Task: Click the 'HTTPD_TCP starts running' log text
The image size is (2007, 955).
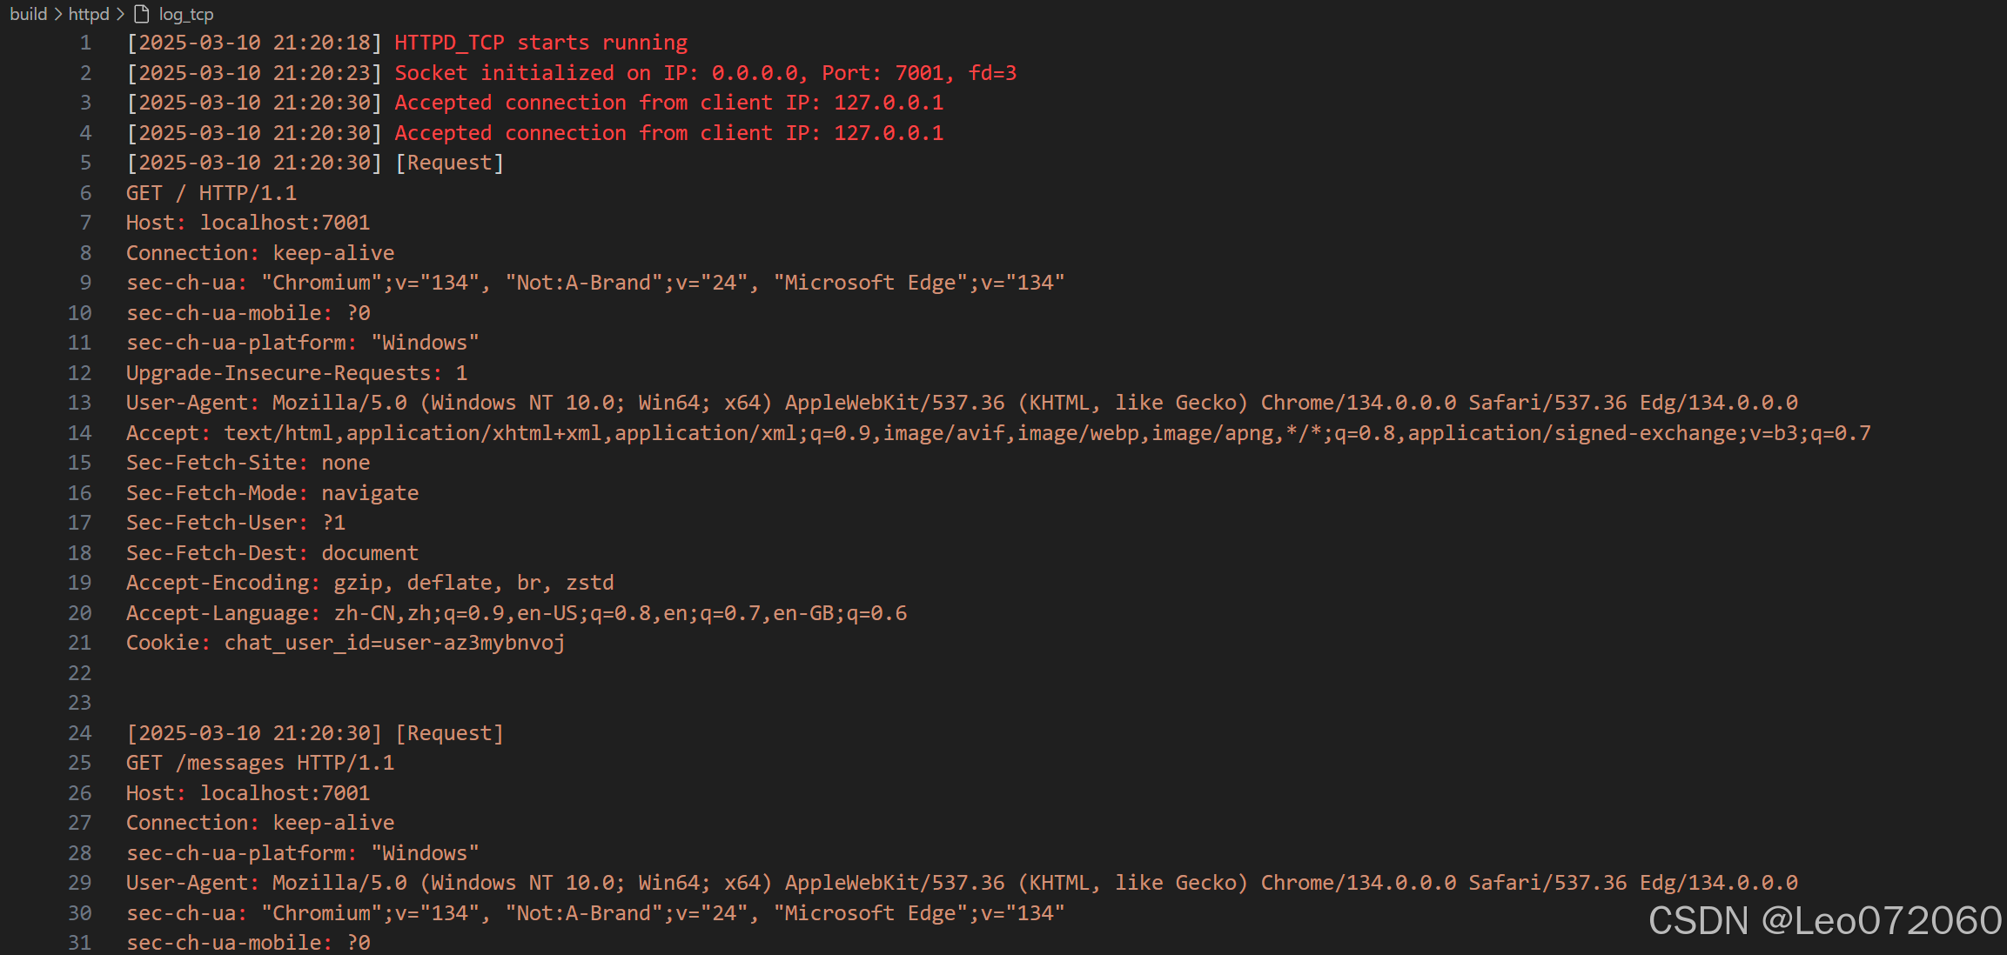Action: [540, 43]
